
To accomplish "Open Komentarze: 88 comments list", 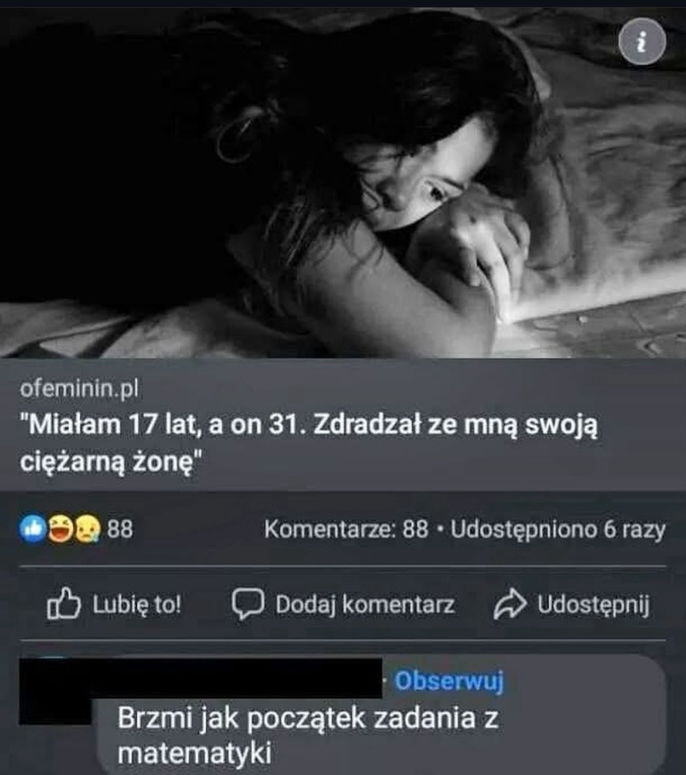I will coord(346,530).
